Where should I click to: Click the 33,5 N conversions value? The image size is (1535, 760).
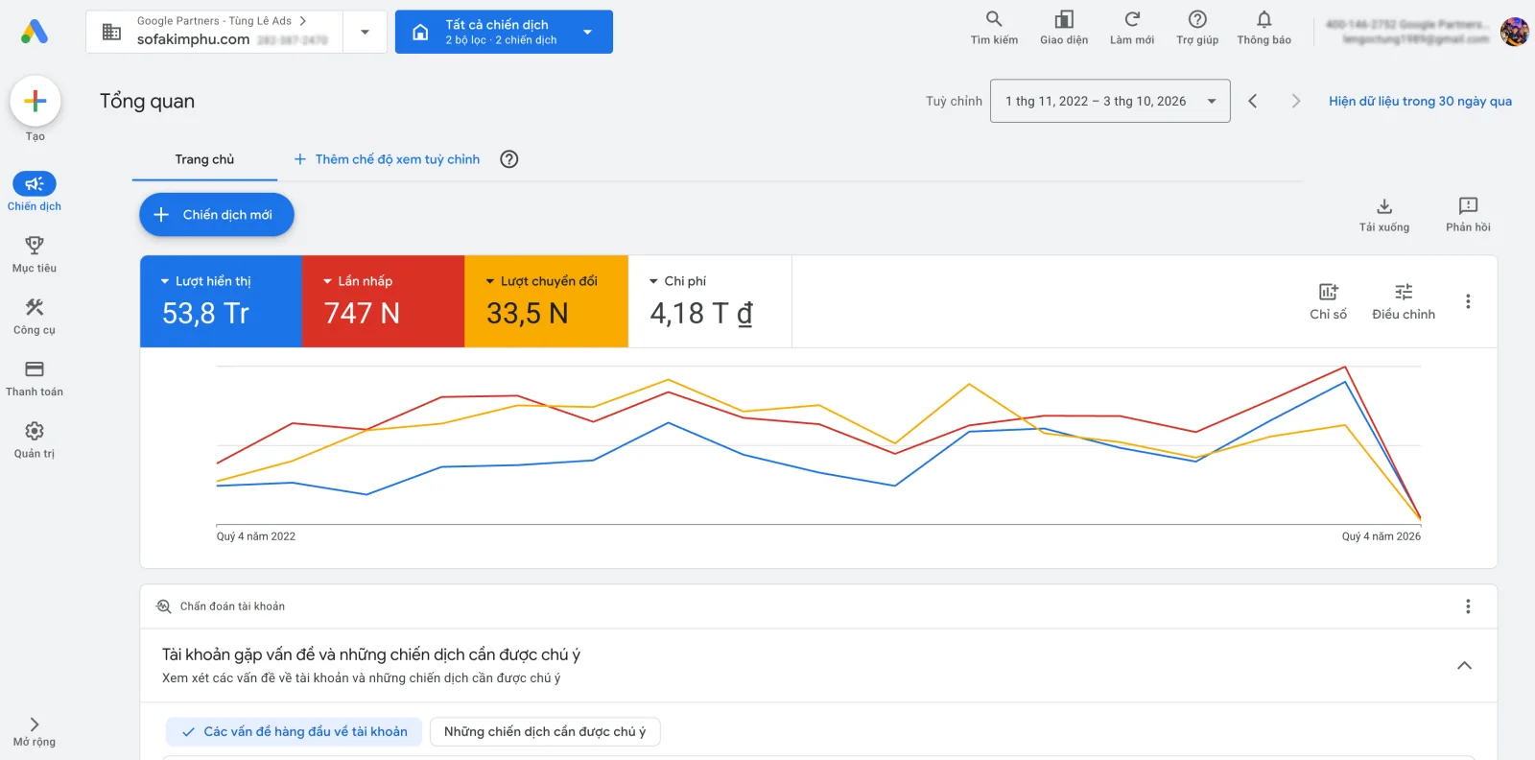click(528, 314)
